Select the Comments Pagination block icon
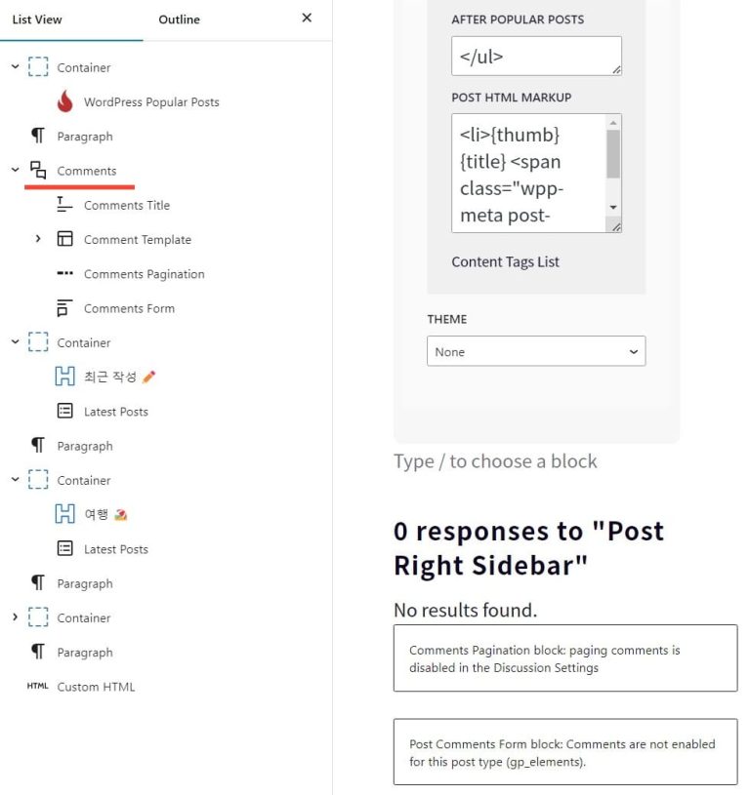 [65, 274]
